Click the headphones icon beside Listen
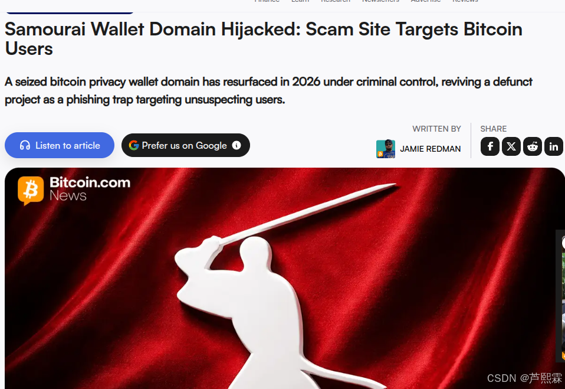The width and height of the screenshot is (565, 389). pyautogui.click(x=25, y=145)
